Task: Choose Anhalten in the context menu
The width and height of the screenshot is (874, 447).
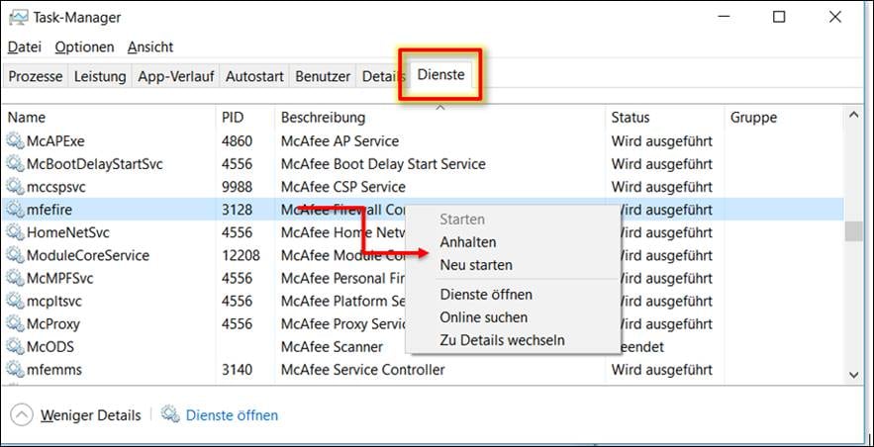Action: click(x=467, y=242)
